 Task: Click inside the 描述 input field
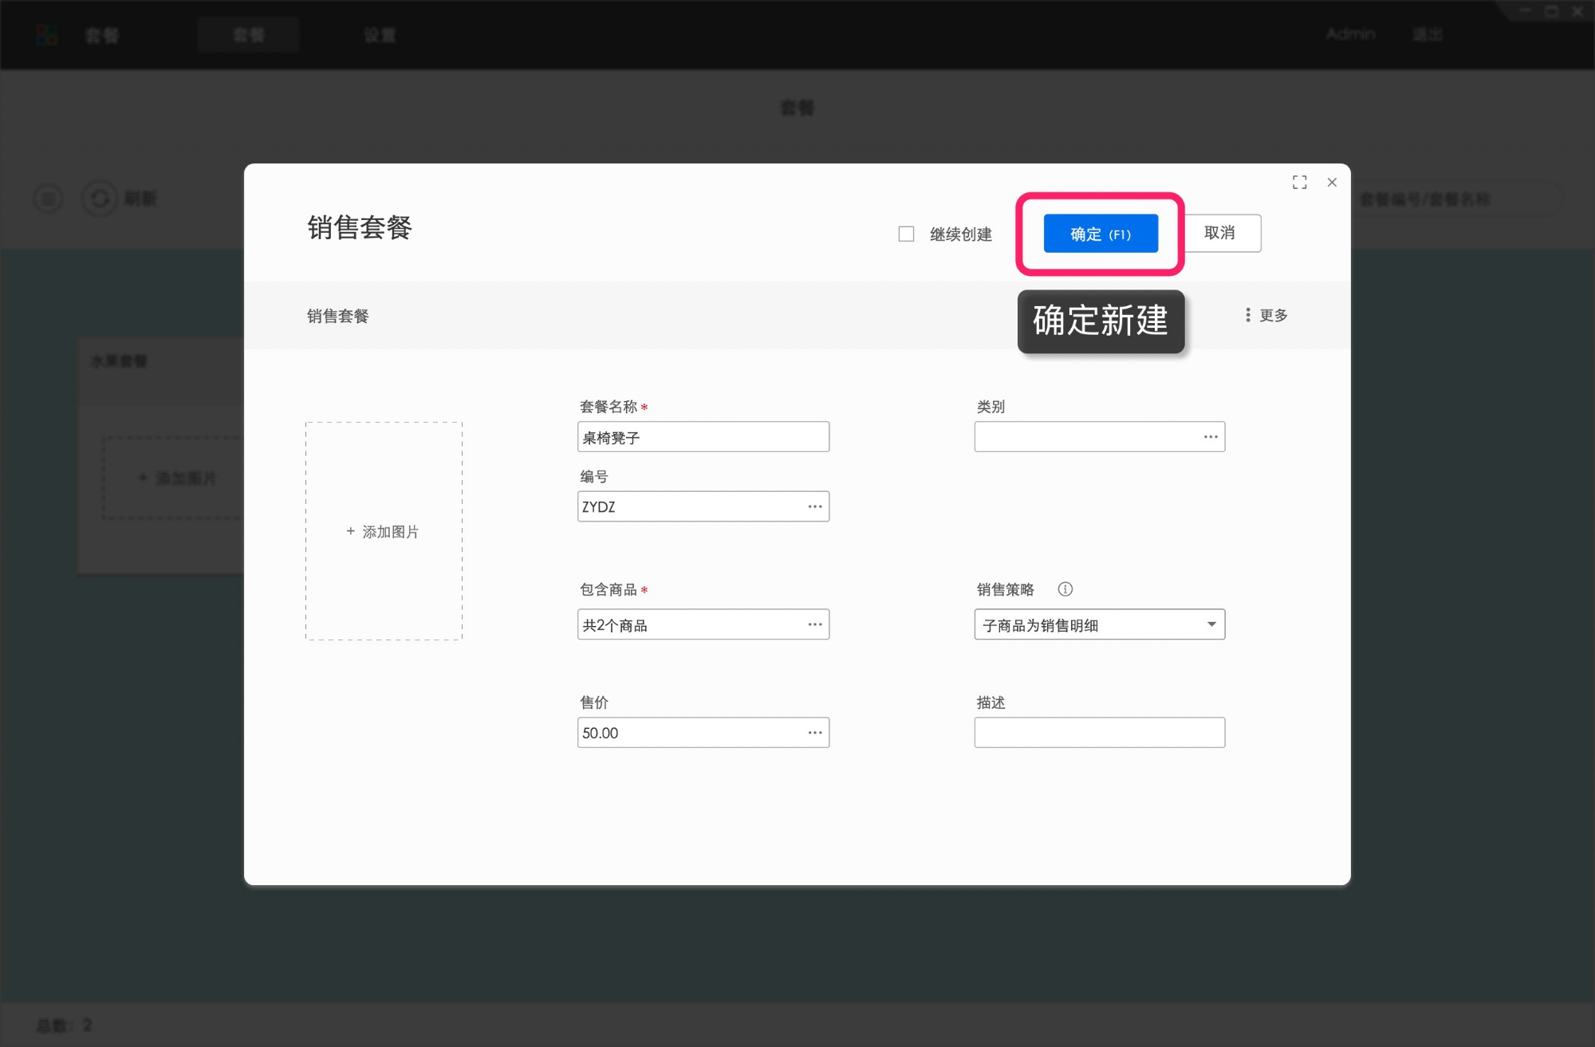point(1099,732)
